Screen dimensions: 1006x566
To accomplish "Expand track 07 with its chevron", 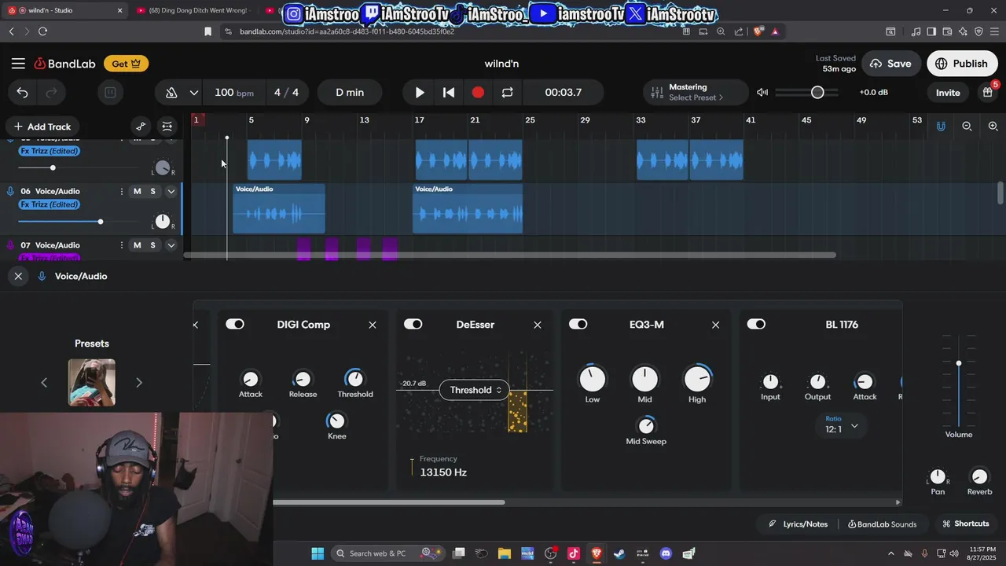I will (x=171, y=245).
